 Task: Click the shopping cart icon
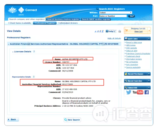click(x=126, y=30)
